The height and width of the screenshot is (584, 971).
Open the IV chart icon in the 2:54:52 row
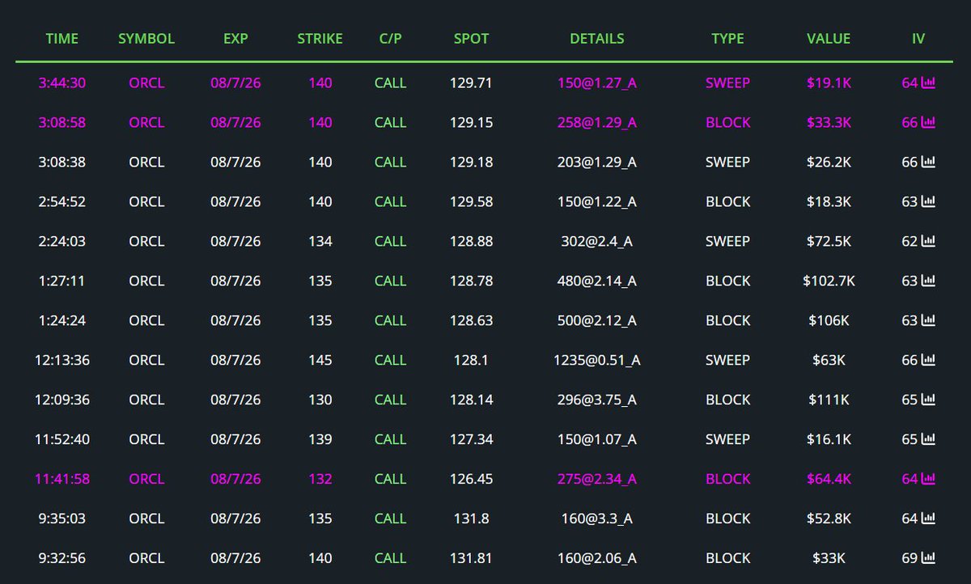click(x=928, y=201)
